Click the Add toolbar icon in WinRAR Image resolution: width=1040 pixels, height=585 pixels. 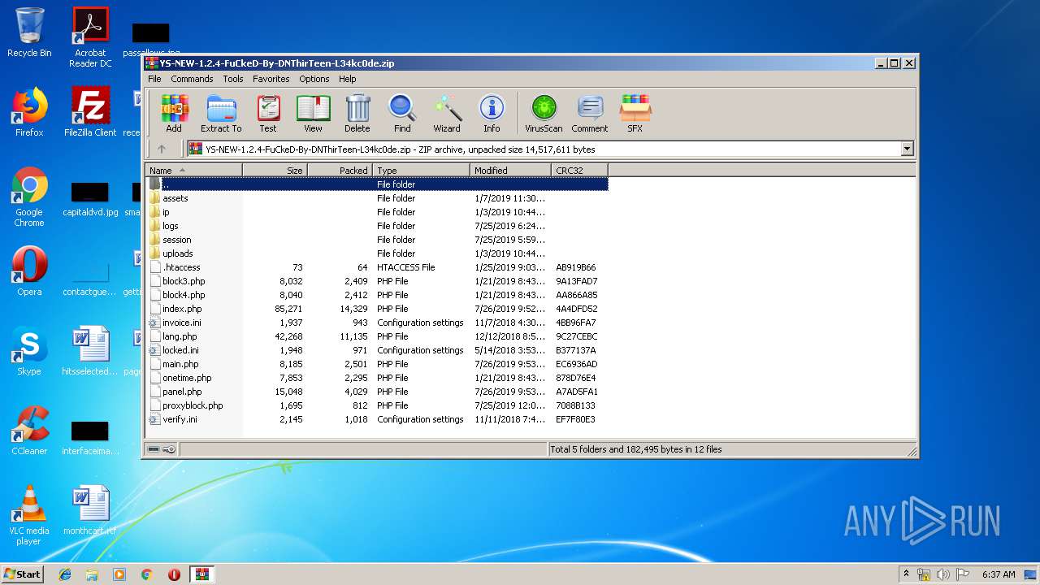click(174, 113)
